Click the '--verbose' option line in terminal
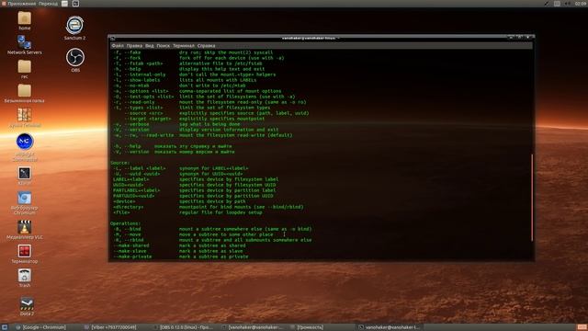588x331 pixels. 176,124
